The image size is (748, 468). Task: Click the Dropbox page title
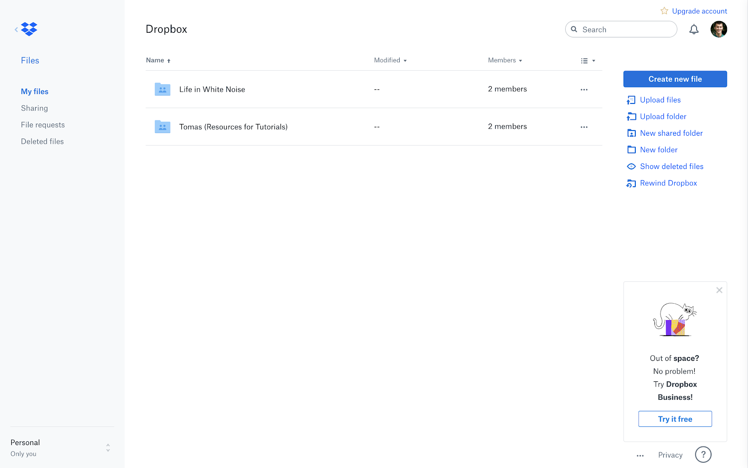click(x=166, y=29)
